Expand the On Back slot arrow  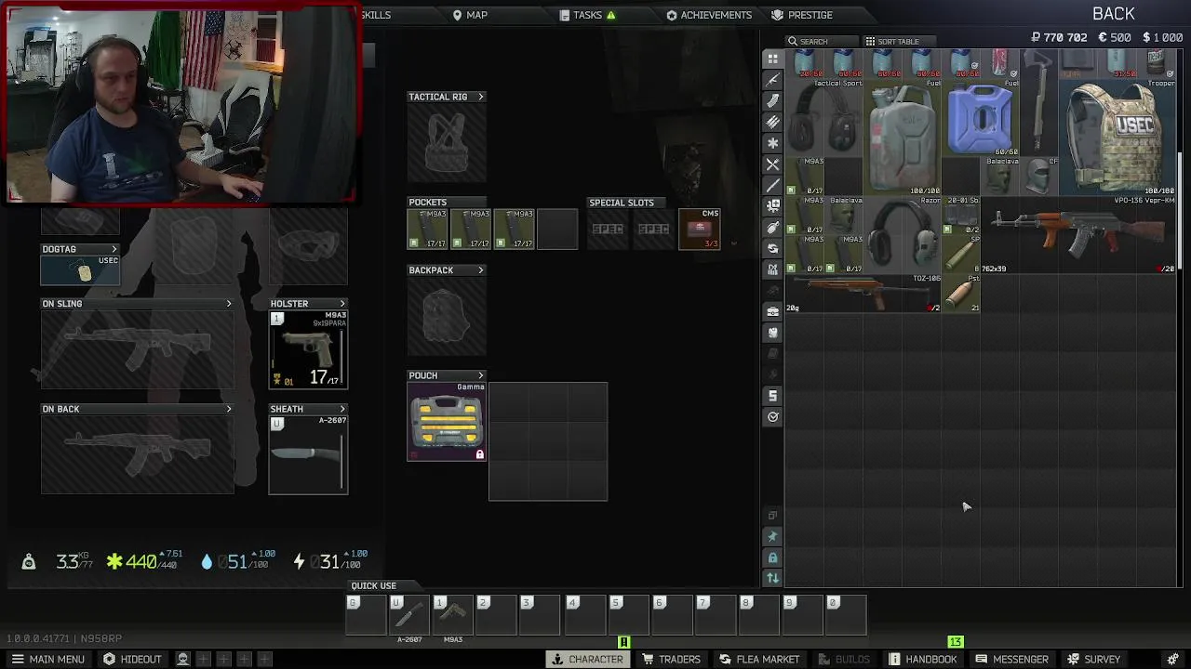coord(228,409)
